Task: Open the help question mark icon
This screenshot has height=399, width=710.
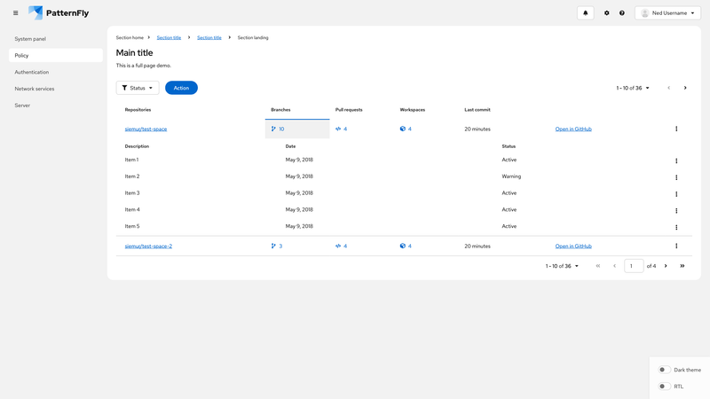Action: tap(622, 13)
